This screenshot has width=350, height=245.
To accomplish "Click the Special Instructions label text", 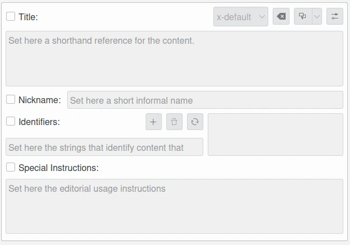I will coord(58,168).
